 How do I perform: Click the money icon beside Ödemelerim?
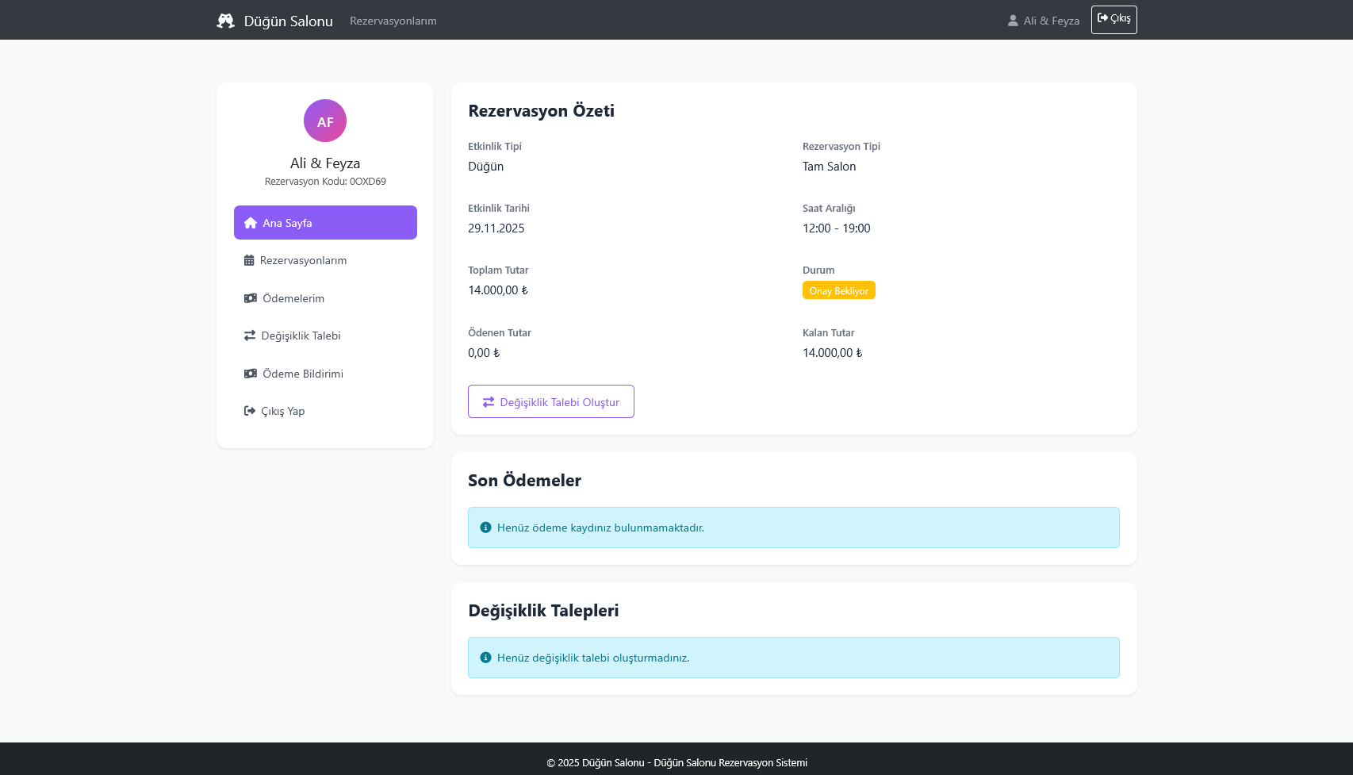(x=251, y=298)
